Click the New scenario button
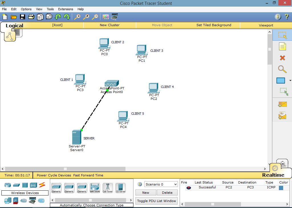 pos(146,193)
